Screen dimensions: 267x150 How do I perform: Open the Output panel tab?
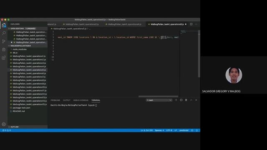pyautogui.click(x=67, y=100)
